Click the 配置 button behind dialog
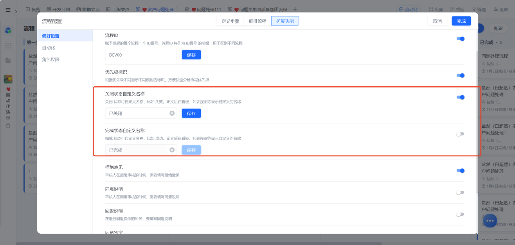 [x=498, y=29]
